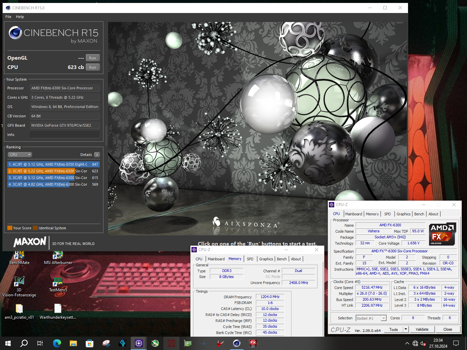This screenshot has height=350, width=467.
Task: Open the MSI Afterburner desktop shortcut
Action: tap(58, 257)
